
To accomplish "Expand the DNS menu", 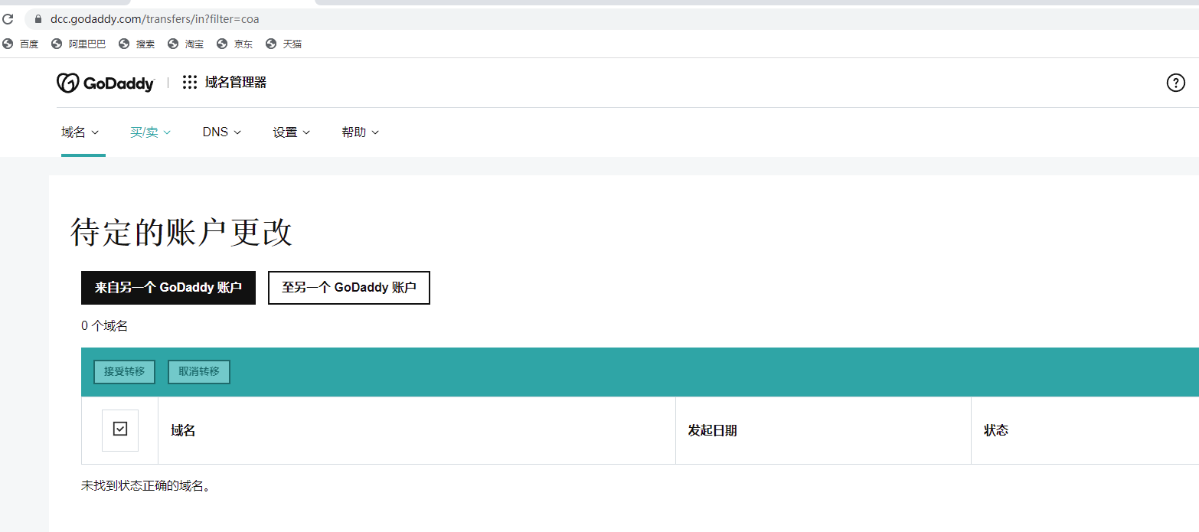I will click(222, 132).
